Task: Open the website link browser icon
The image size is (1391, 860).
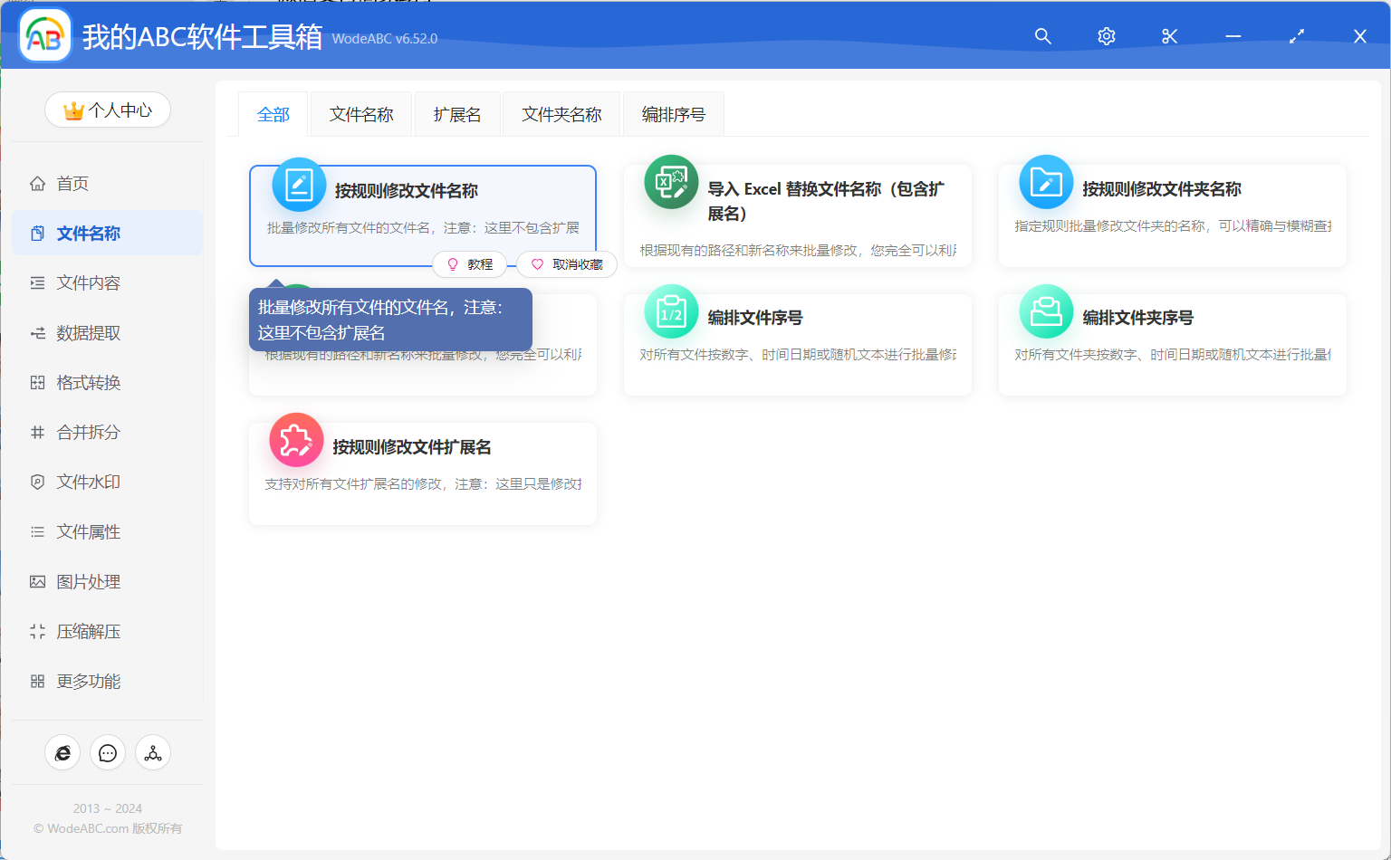Action: [x=62, y=752]
